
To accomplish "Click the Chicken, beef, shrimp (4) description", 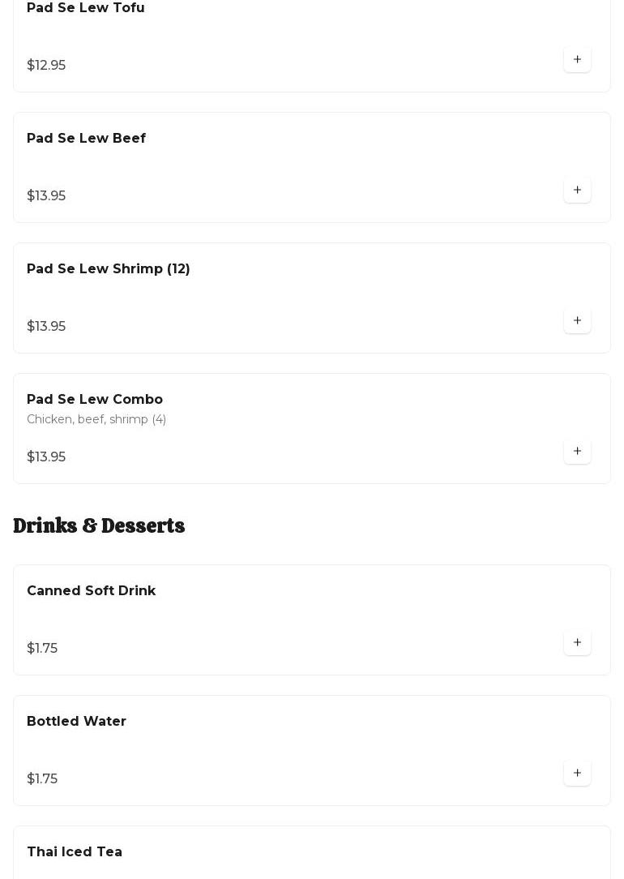I will click(x=96, y=419).
